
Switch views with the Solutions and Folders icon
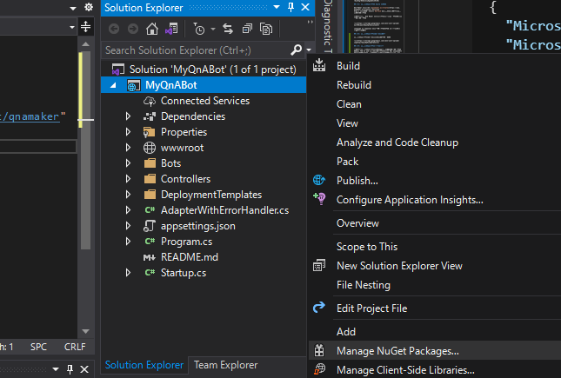pos(171,29)
